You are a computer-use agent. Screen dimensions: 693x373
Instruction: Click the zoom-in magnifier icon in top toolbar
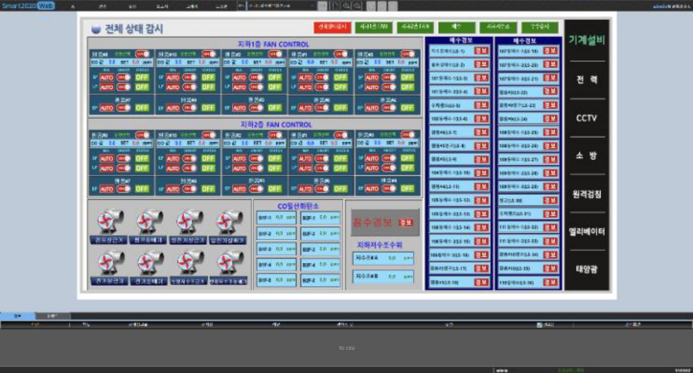point(346,6)
